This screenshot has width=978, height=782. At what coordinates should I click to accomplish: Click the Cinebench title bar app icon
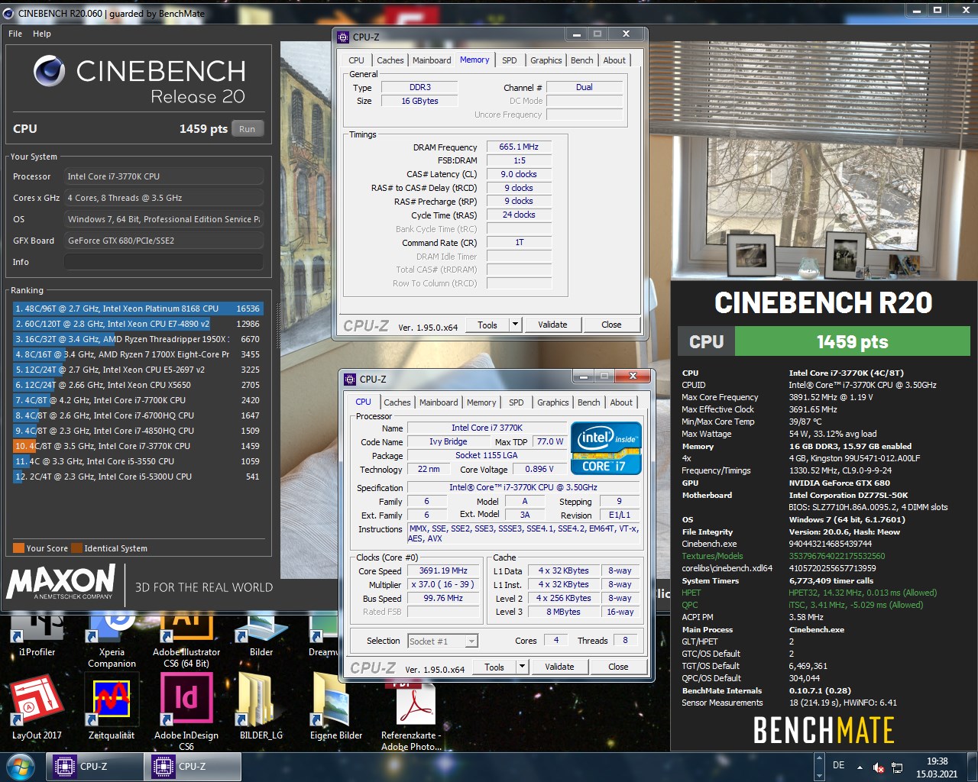pyautogui.click(x=8, y=13)
